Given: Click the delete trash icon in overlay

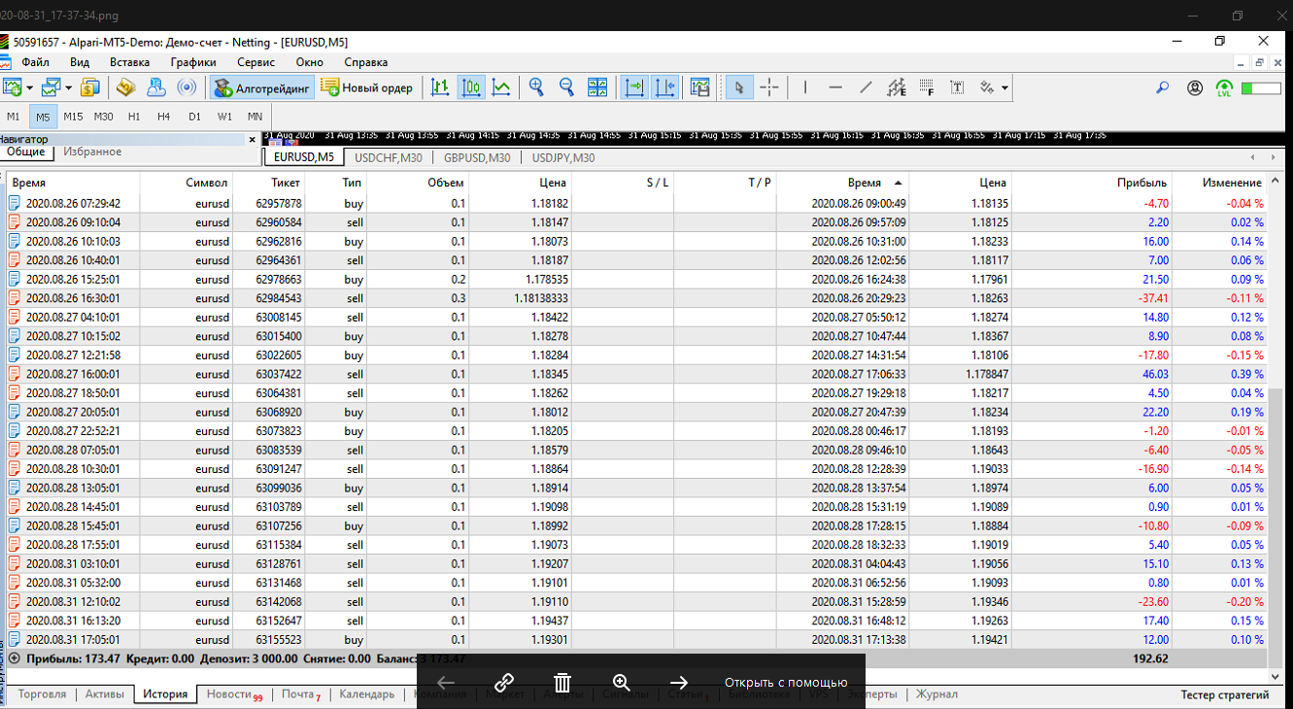Looking at the screenshot, I should point(561,682).
